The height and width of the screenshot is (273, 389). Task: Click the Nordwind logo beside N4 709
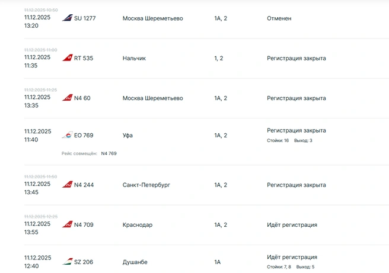[x=67, y=224]
